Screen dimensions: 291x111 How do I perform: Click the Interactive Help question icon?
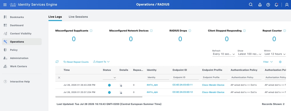[5, 82]
